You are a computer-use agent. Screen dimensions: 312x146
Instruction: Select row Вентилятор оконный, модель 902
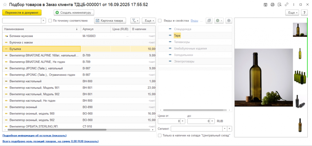tap(79, 120)
